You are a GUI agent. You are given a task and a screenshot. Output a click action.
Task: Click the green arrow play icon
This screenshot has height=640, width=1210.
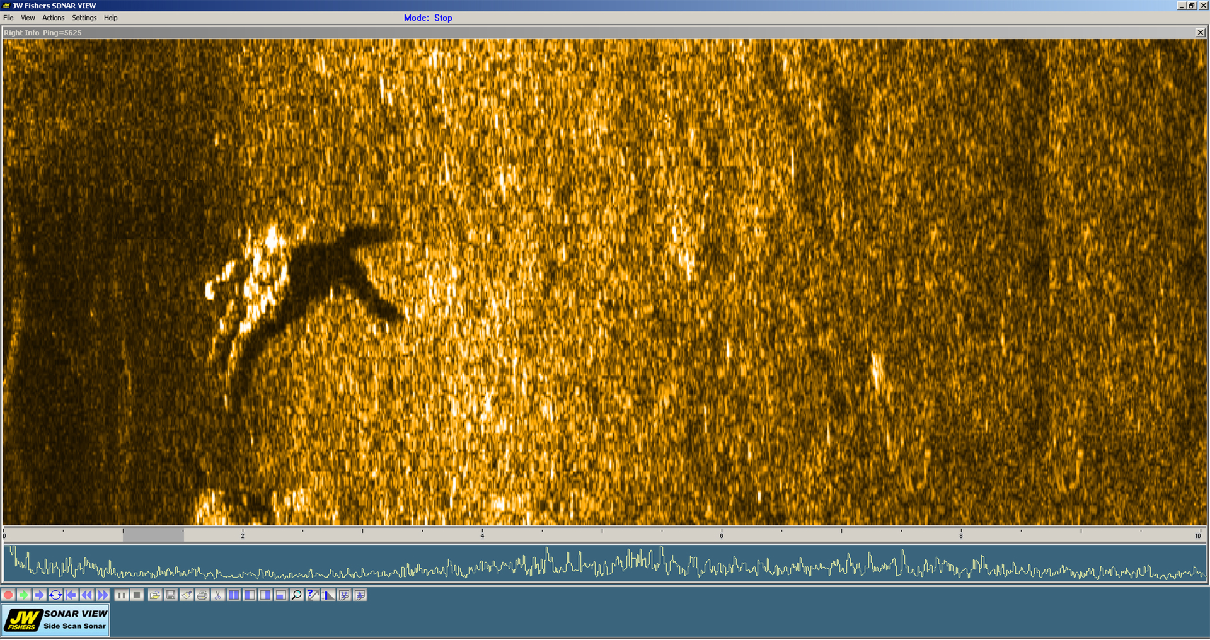pyautogui.click(x=24, y=595)
